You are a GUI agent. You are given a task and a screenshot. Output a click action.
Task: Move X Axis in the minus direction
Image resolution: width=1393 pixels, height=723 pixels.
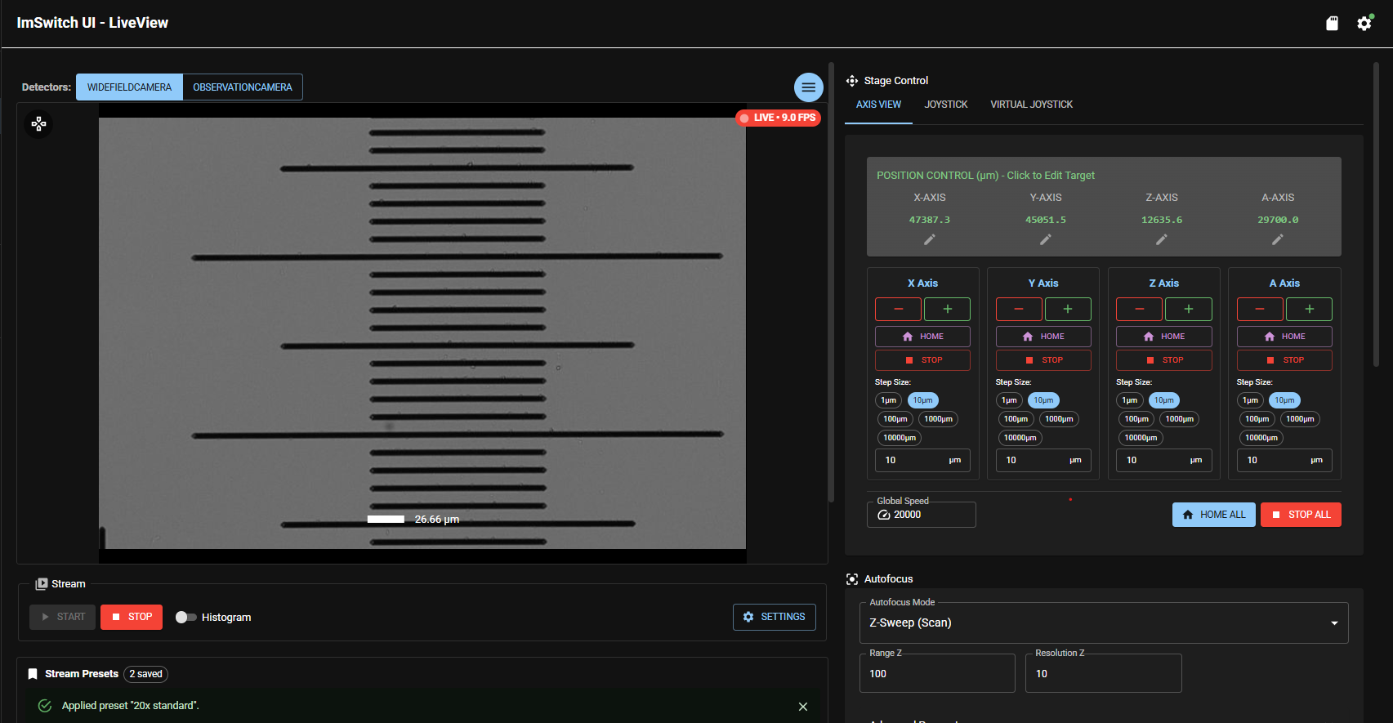click(899, 309)
